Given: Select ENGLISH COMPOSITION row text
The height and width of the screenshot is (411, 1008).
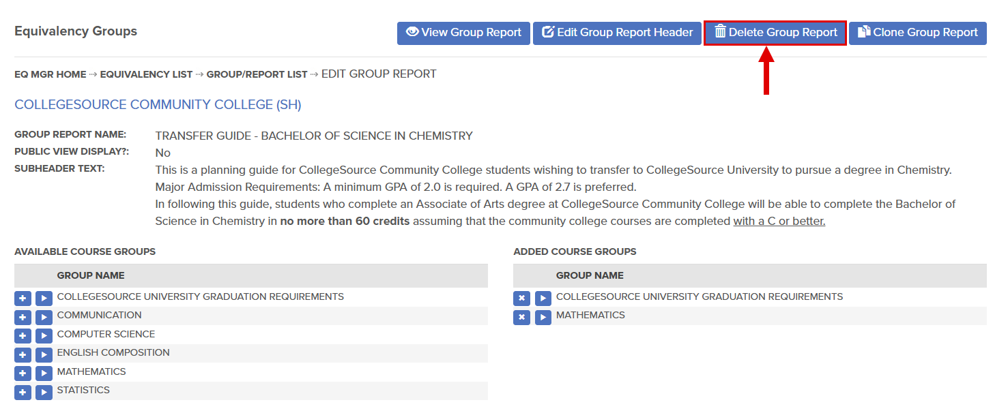Looking at the screenshot, I should [113, 353].
